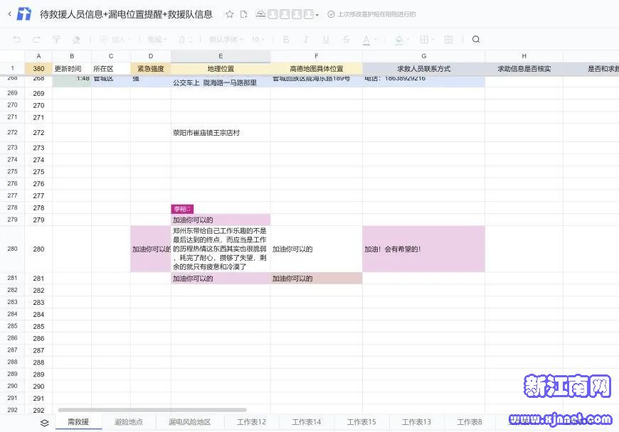The height and width of the screenshot is (432, 619).
Task: Apply the cell fill color bucket
Action: (399, 40)
